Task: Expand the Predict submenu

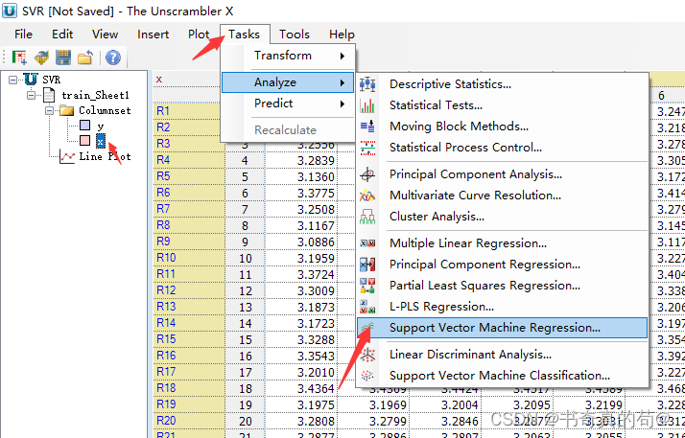Action: point(288,104)
